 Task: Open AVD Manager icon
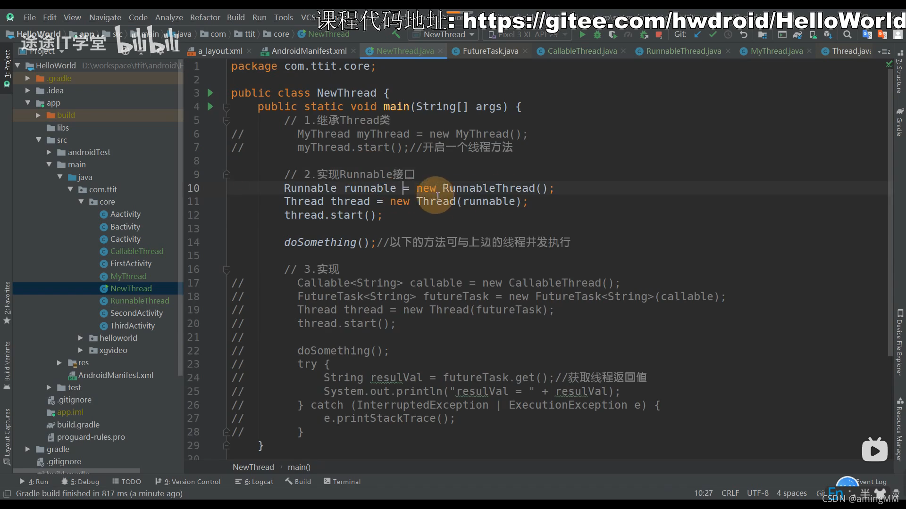[x=813, y=34]
